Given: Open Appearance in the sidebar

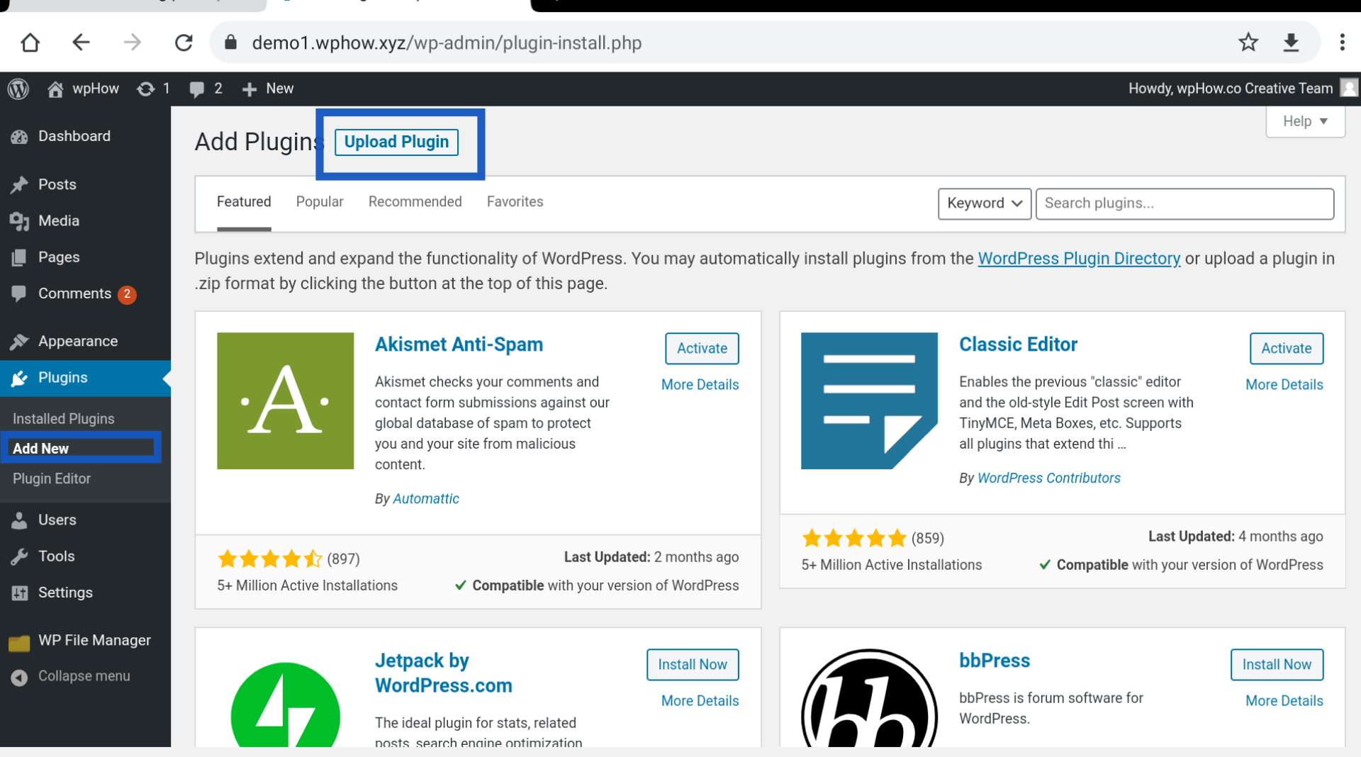Looking at the screenshot, I should tap(85, 341).
